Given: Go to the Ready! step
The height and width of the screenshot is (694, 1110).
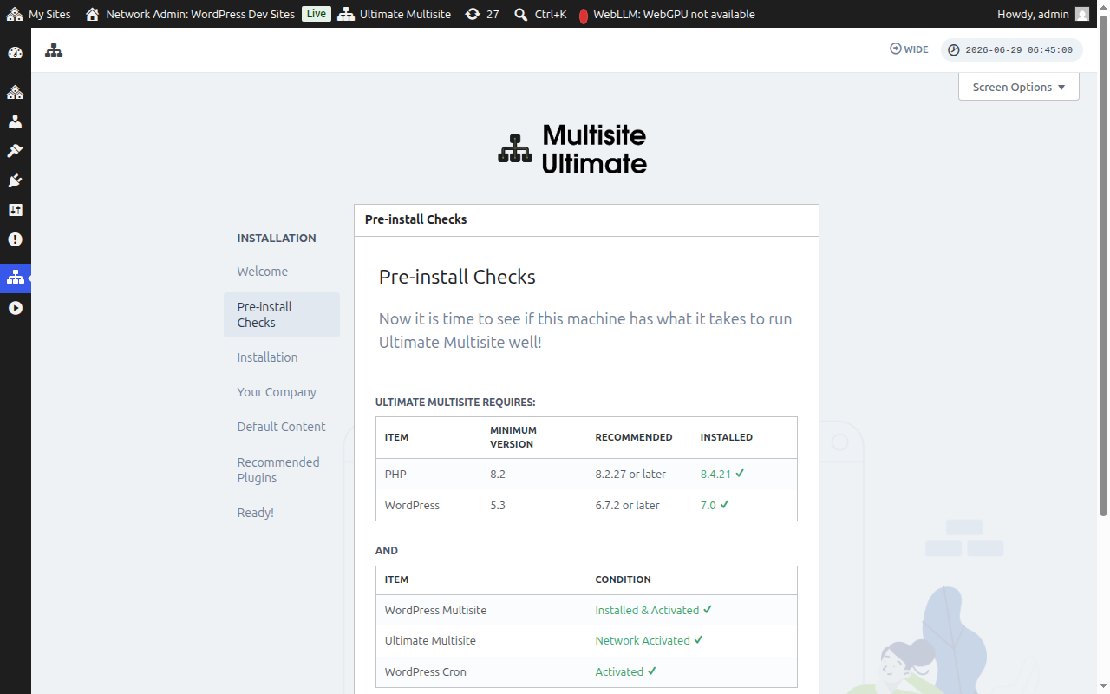Looking at the screenshot, I should tap(256, 513).
